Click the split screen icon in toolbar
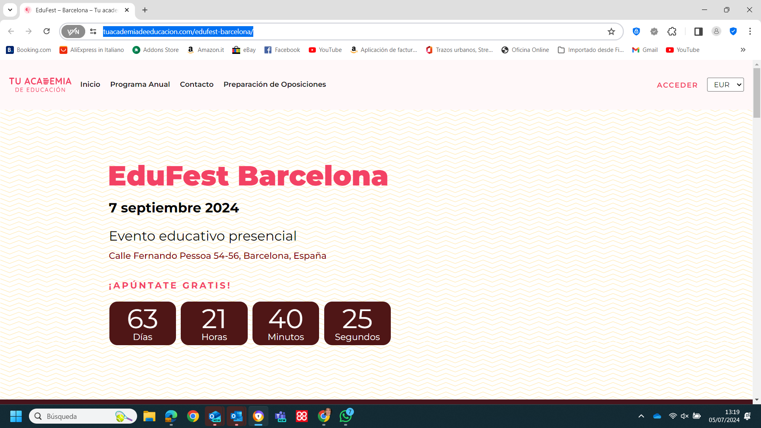 pyautogui.click(x=698, y=32)
